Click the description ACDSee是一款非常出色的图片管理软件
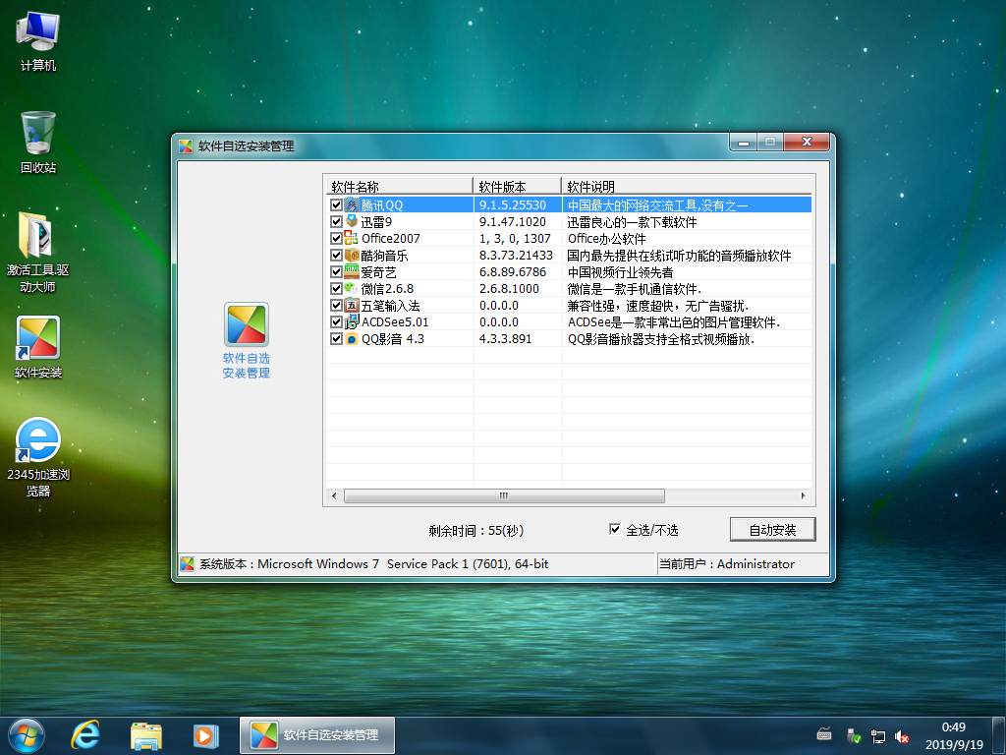The width and height of the screenshot is (1006, 755). coord(674,321)
